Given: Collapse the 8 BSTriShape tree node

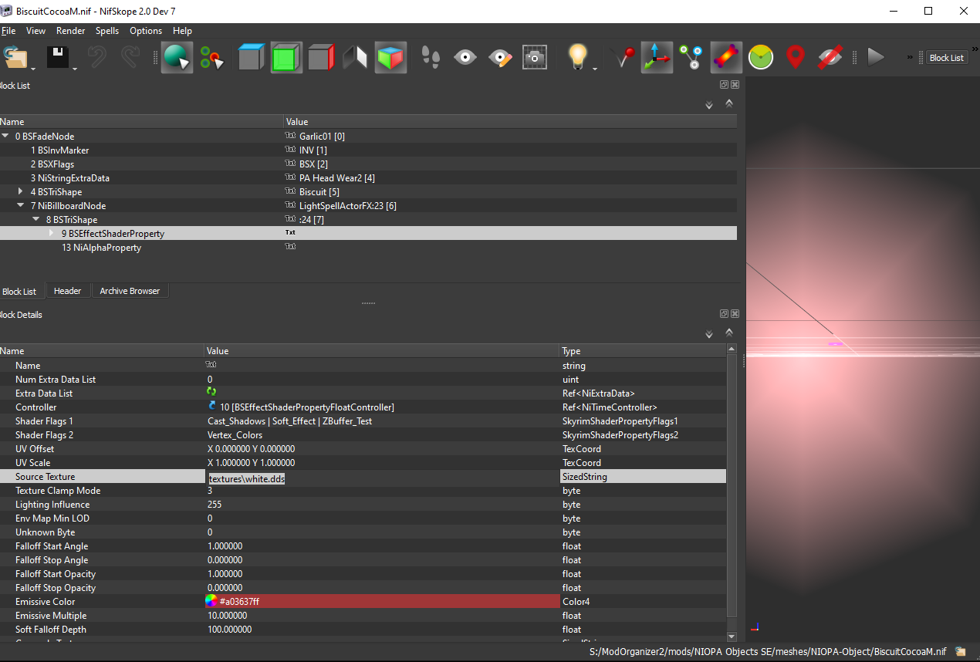Looking at the screenshot, I should click(x=37, y=220).
